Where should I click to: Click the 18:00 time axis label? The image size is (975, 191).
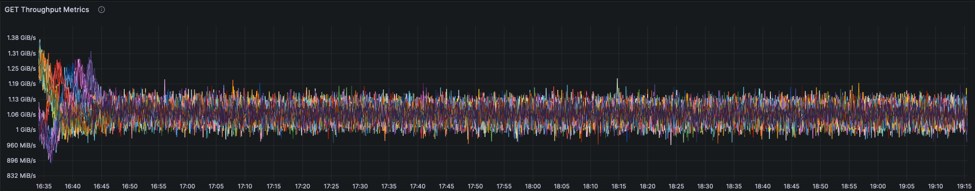coord(533,186)
